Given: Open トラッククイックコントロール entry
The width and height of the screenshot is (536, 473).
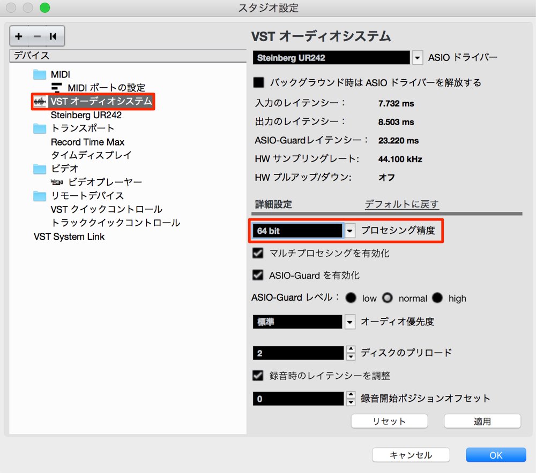Looking at the screenshot, I should pos(115,223).
